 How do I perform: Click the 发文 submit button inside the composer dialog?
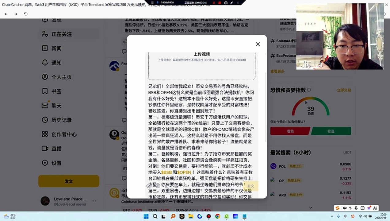pos(251,186)
